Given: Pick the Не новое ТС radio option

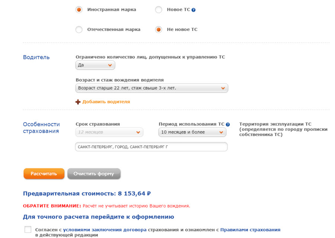Looking at the screenshot, I should coord(159,30).
